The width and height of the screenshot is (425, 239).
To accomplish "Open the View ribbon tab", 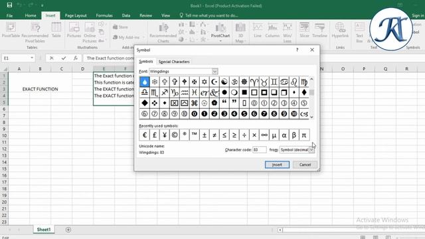I will point(165,15).
